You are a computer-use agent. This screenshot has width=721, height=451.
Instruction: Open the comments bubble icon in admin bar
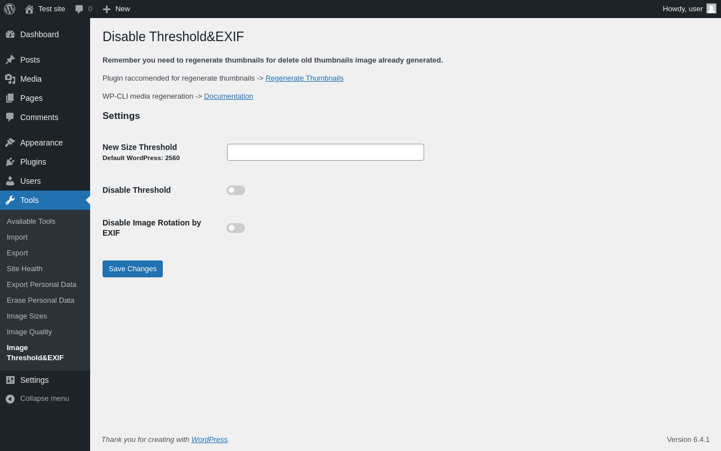point(79,9)
